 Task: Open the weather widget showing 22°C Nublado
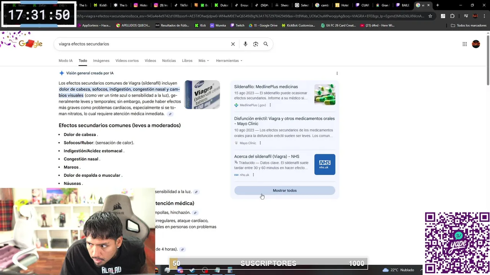(399, 270)
